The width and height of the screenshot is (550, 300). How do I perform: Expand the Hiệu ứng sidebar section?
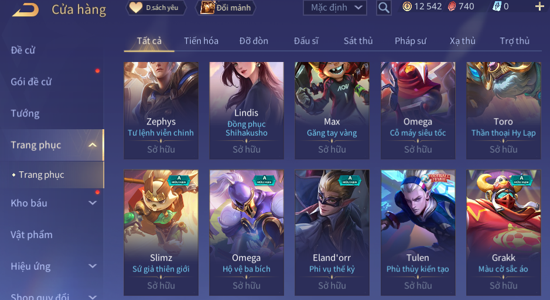93,266
